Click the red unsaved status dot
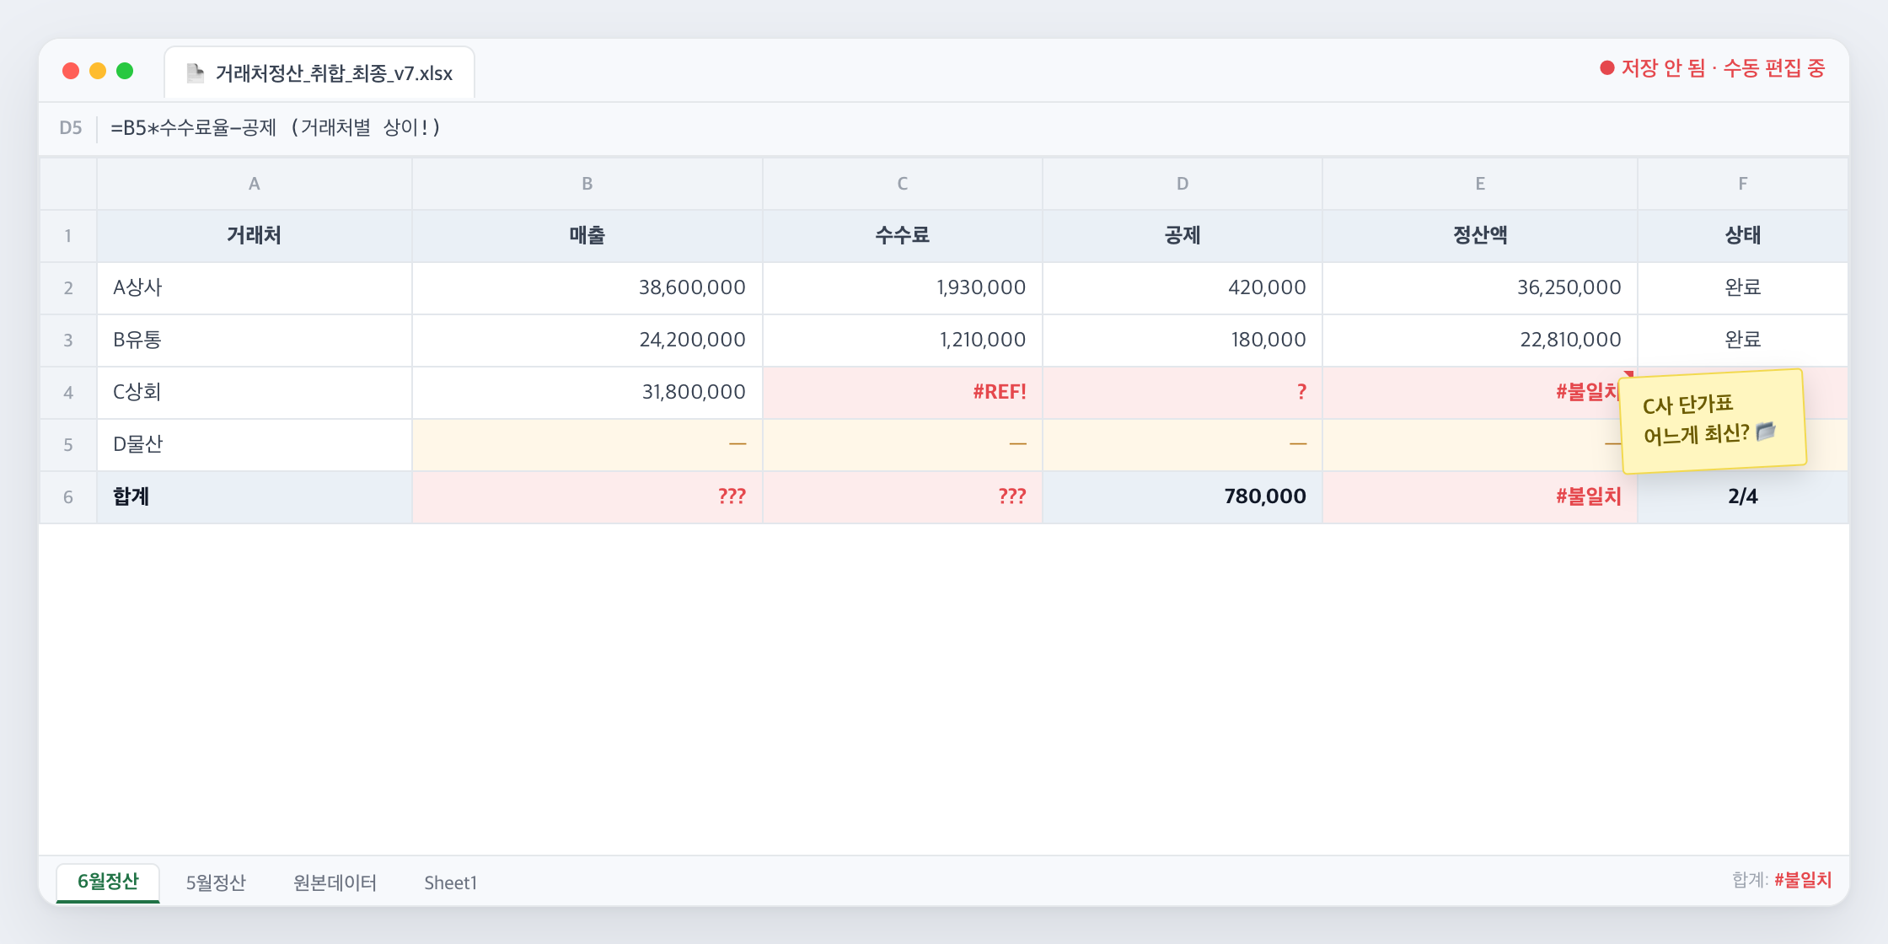The height and width of the screenshot is (944, 1888). pos(1606,68)
